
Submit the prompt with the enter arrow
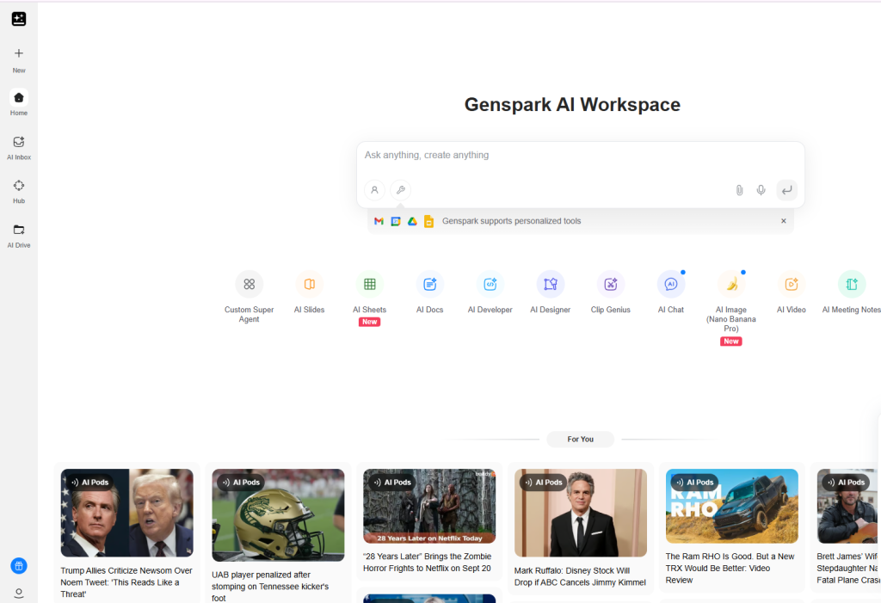pyautogui.click(x=786, y=189)
